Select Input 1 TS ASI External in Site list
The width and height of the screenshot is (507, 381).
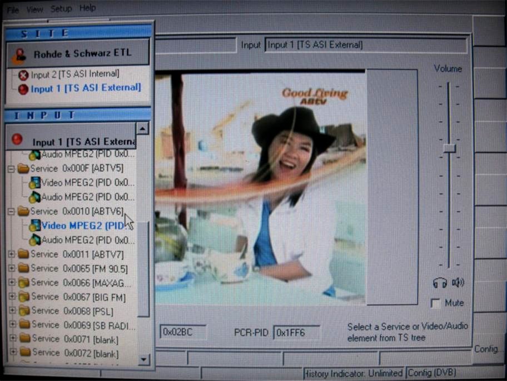[86, 88]
